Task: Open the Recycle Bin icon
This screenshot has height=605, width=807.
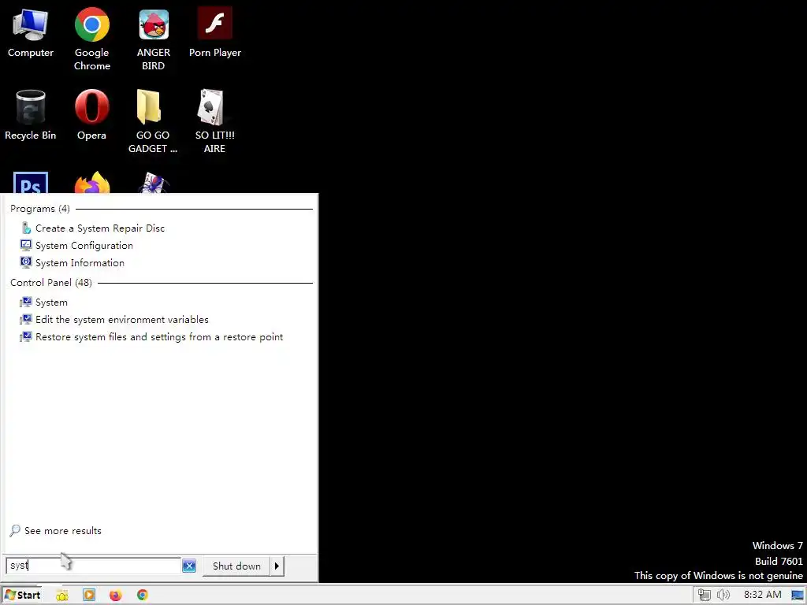Action: (x=31, y=115)
